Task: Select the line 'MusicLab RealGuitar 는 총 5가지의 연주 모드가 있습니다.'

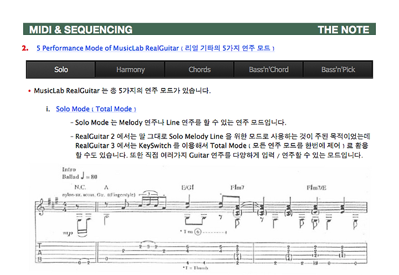Action: coord(122,91)
